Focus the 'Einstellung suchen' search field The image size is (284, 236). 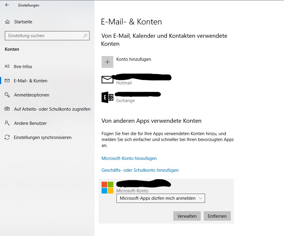47,36
